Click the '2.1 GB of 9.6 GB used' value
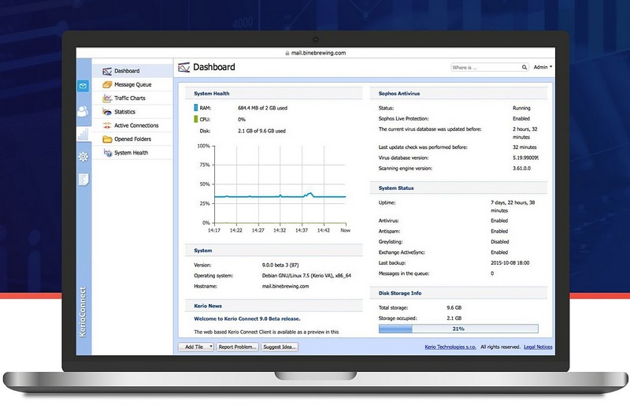Screen dimensions: 630x420 [261, 131]
